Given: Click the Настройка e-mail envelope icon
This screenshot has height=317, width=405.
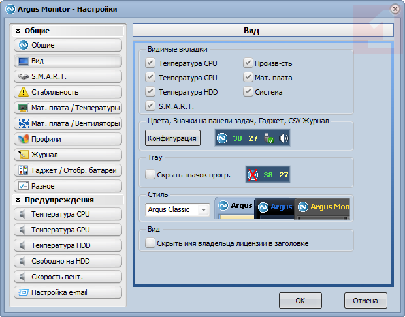Looking at the screenshot, I should 24,292.
